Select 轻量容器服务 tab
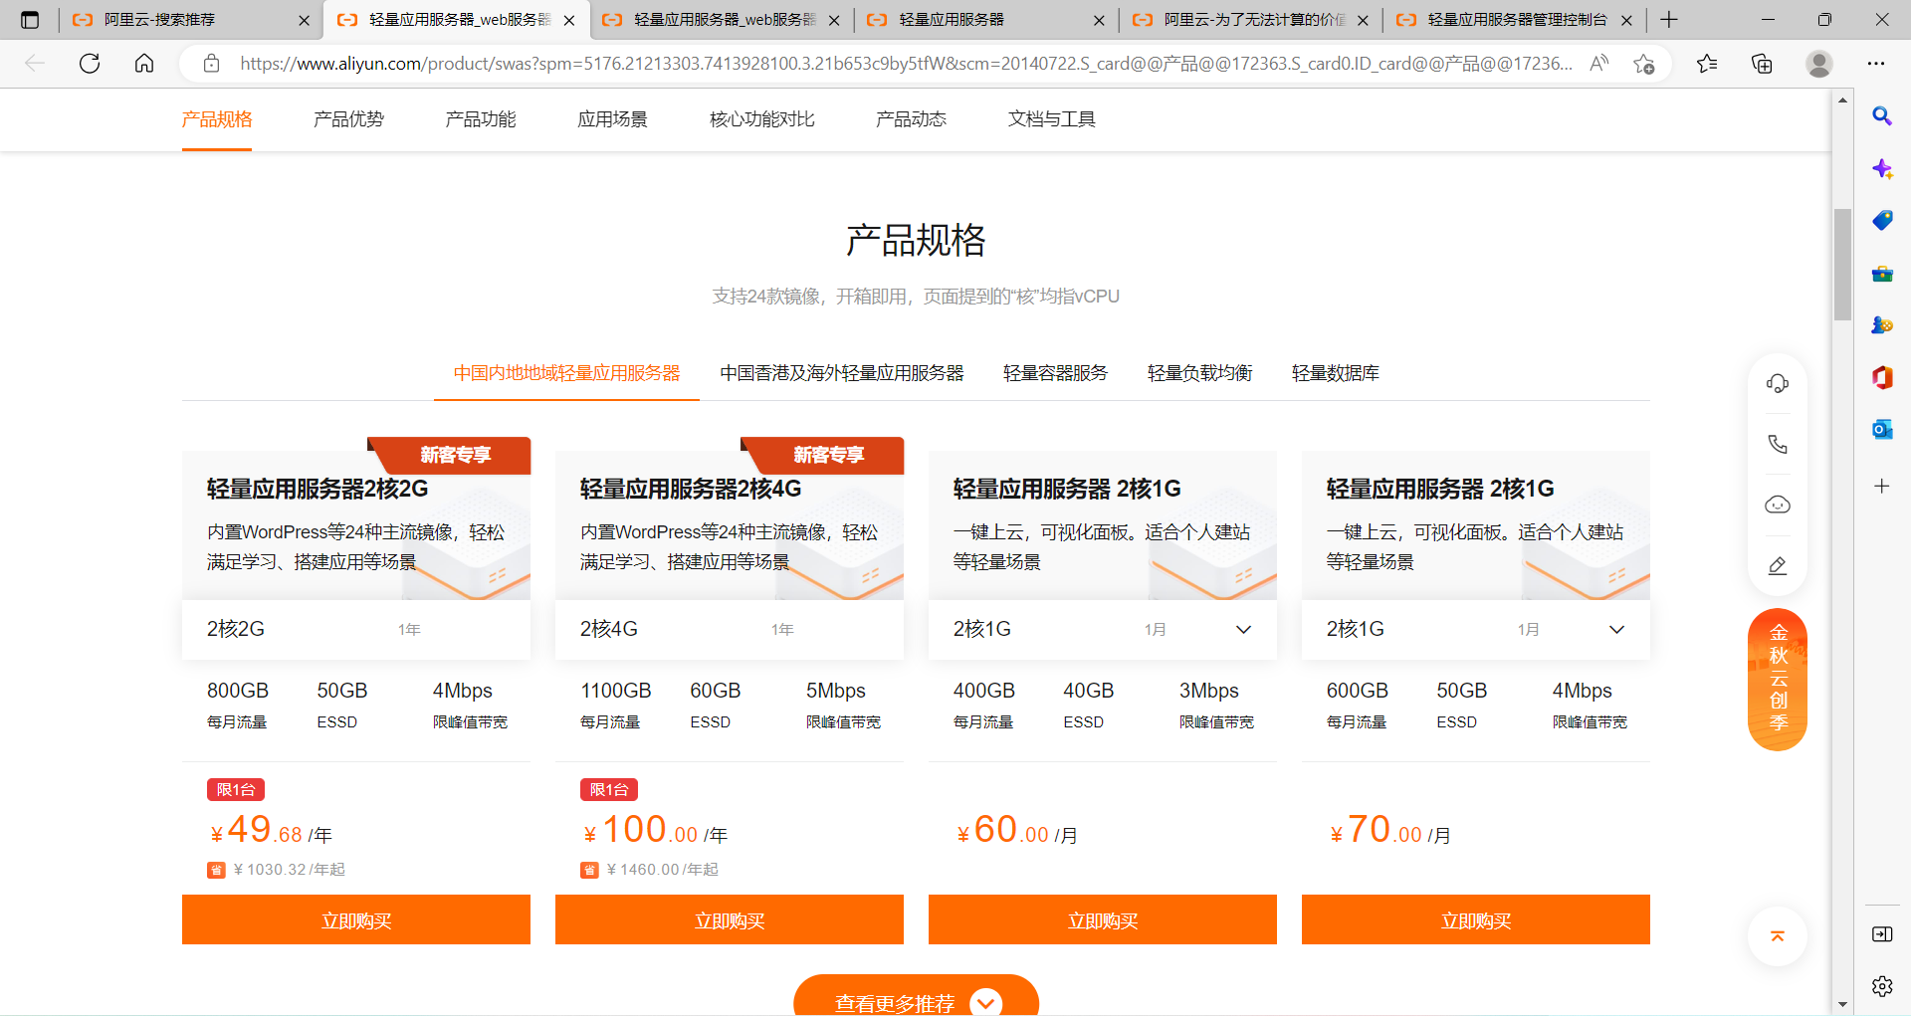Screen dimensions: 1911x1016 tap(1055, 373)
